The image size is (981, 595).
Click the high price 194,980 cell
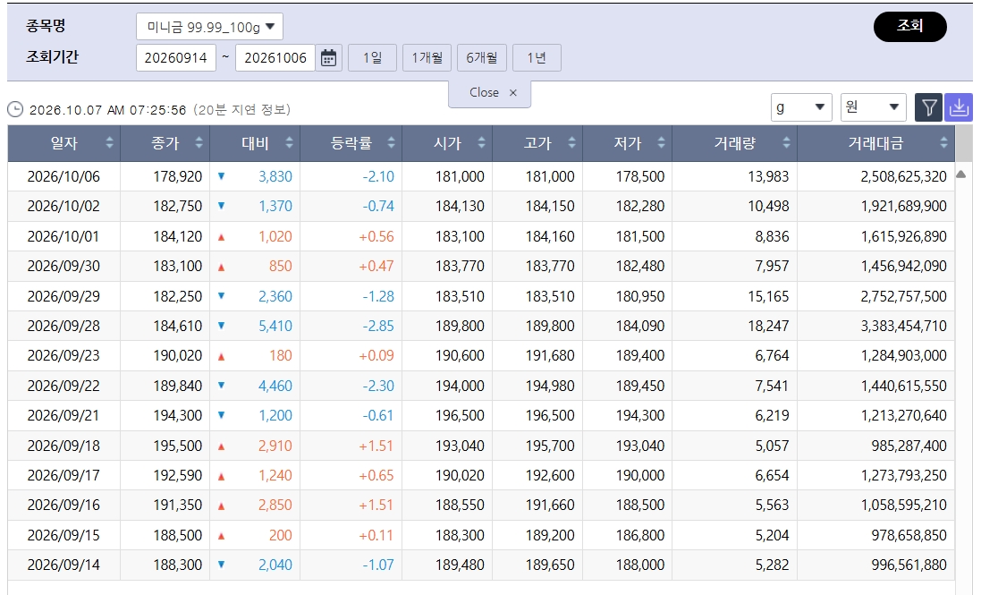[537, 386]
